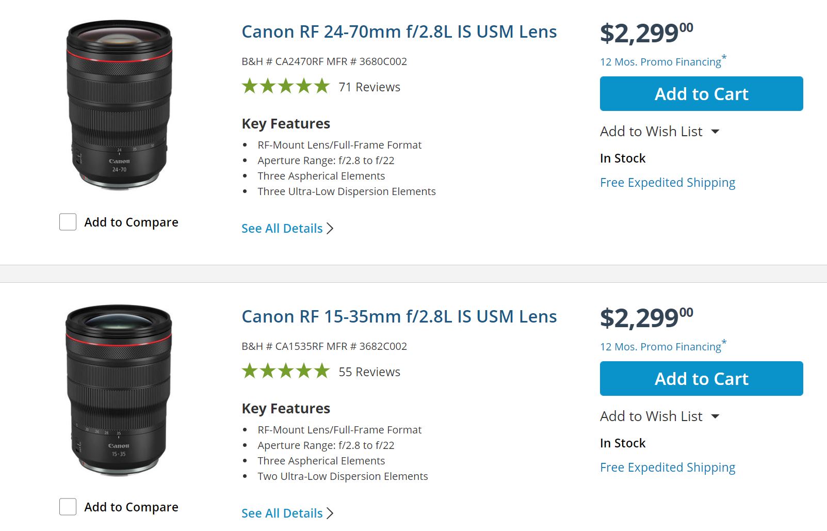Add the RF 24-70mm lens to cart

coord(701,94)
